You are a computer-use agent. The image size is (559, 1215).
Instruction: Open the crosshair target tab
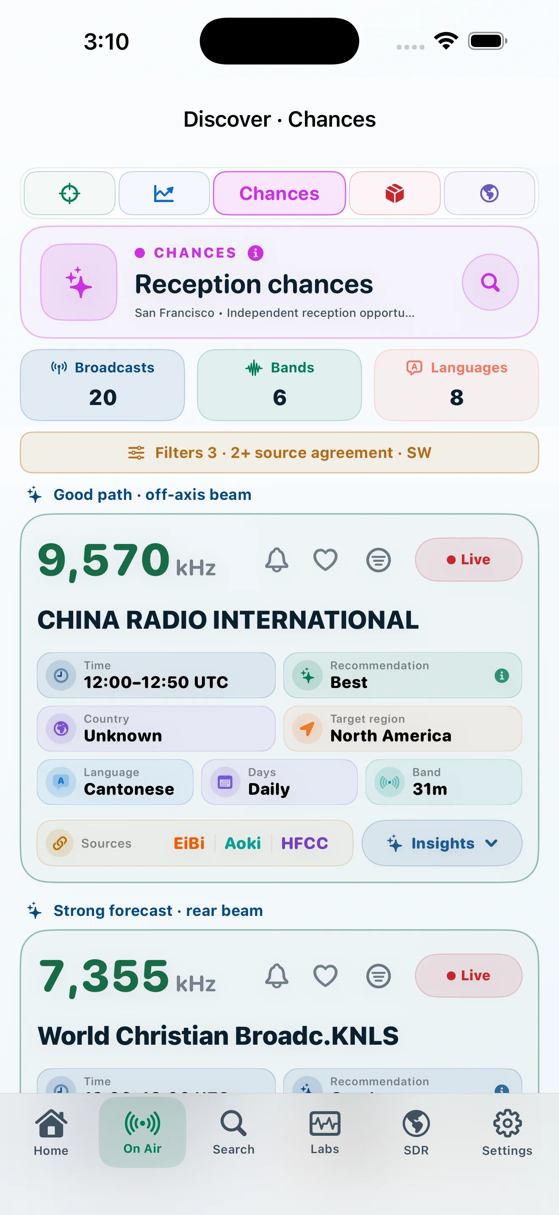70,193
